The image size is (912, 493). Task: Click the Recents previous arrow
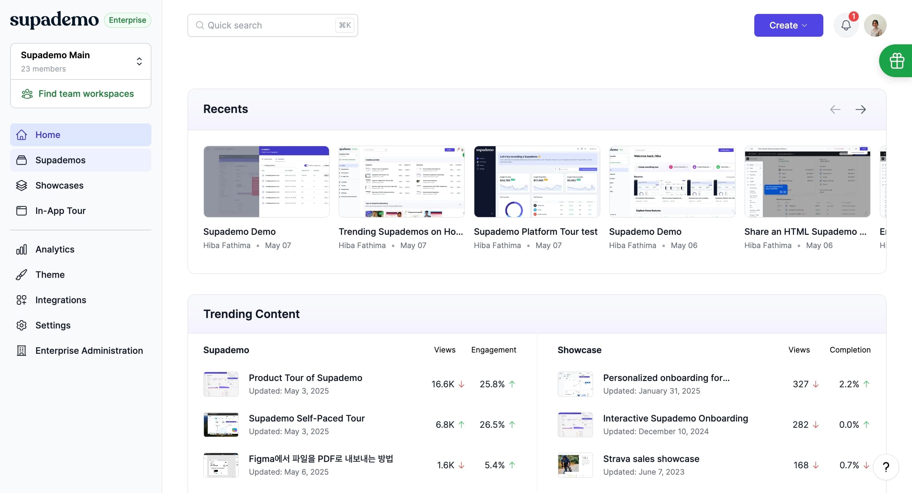(x=835, y=109)
